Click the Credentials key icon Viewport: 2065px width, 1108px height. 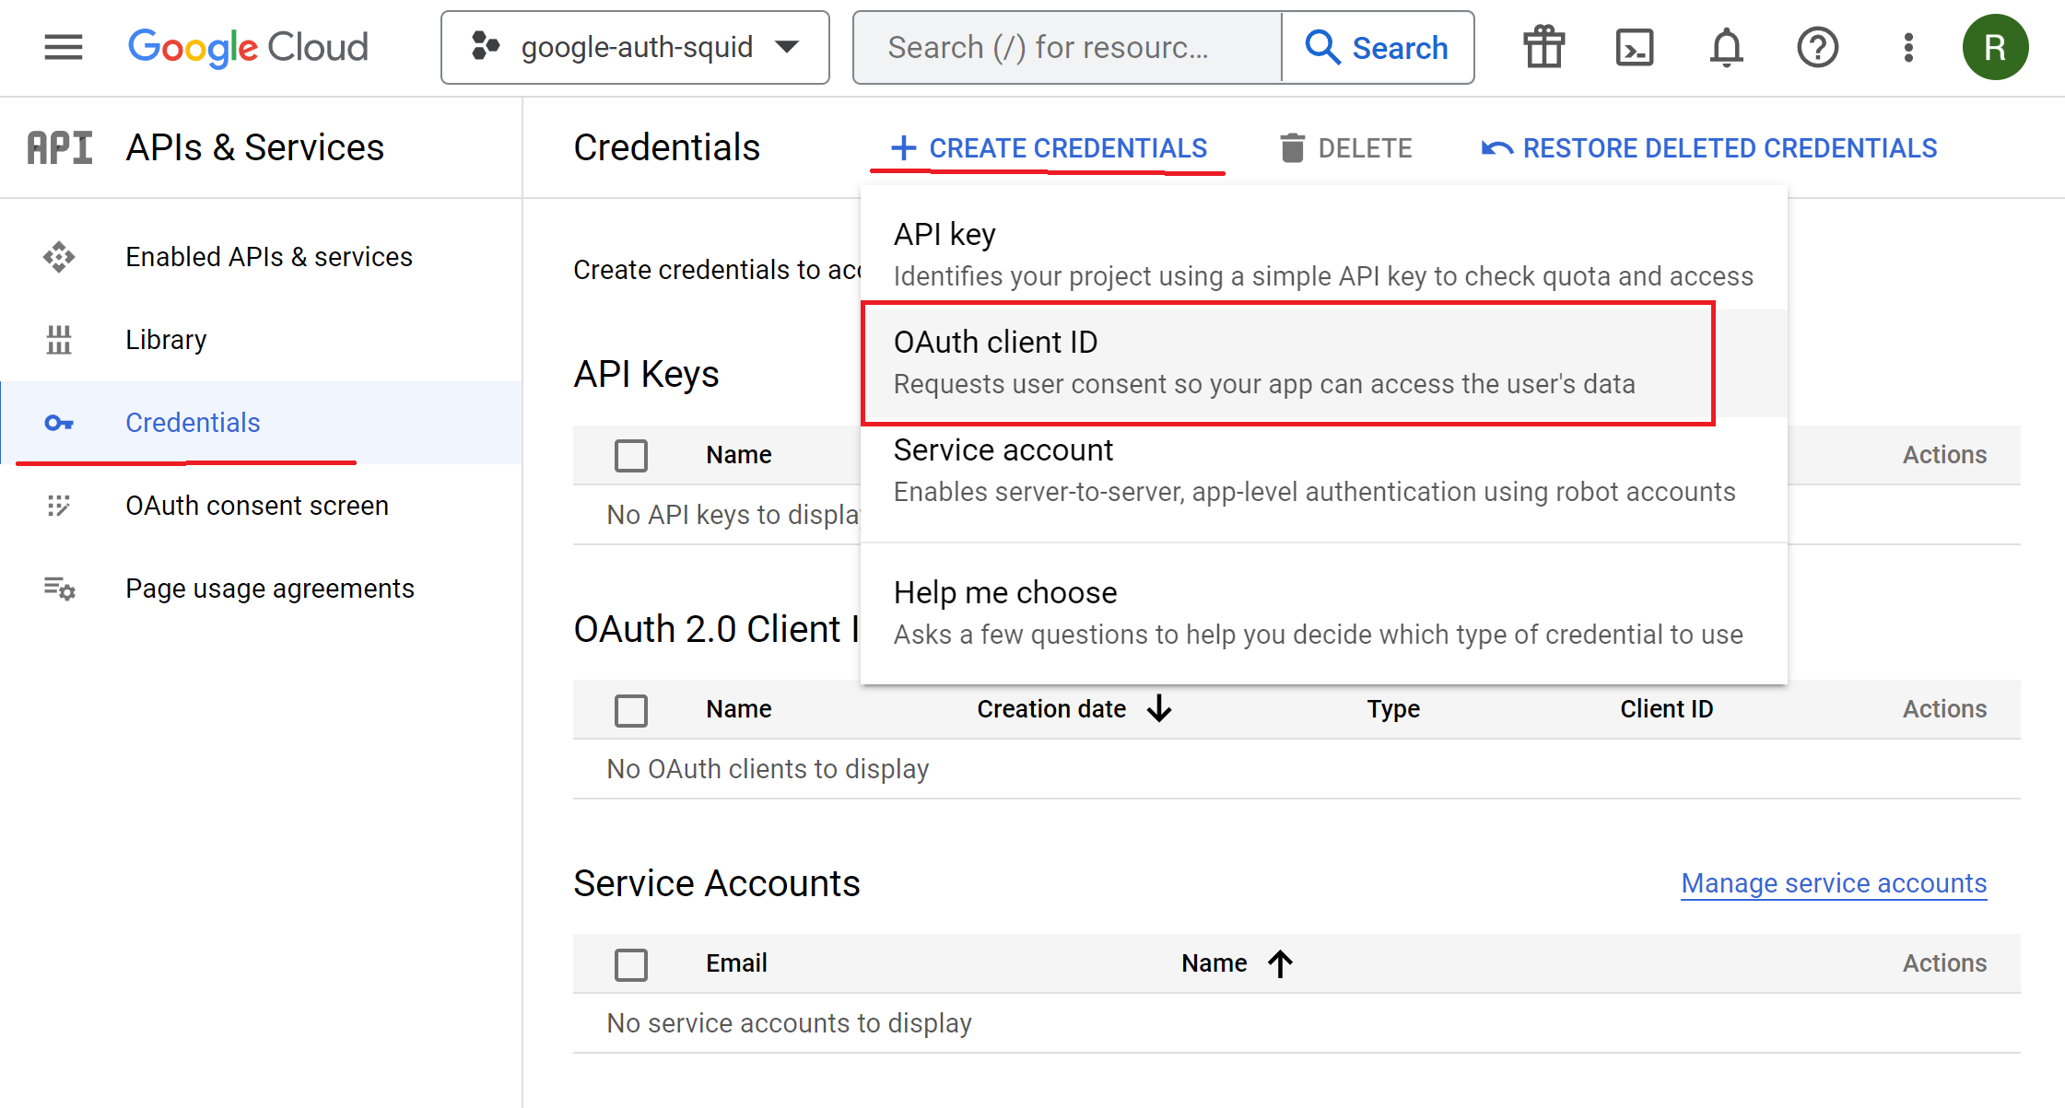pos(59,423)
